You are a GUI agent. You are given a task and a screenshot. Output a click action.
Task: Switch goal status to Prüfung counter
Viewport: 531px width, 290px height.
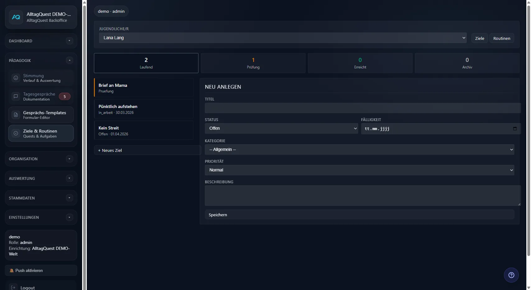pyautogui.click(x=253, y=63)
